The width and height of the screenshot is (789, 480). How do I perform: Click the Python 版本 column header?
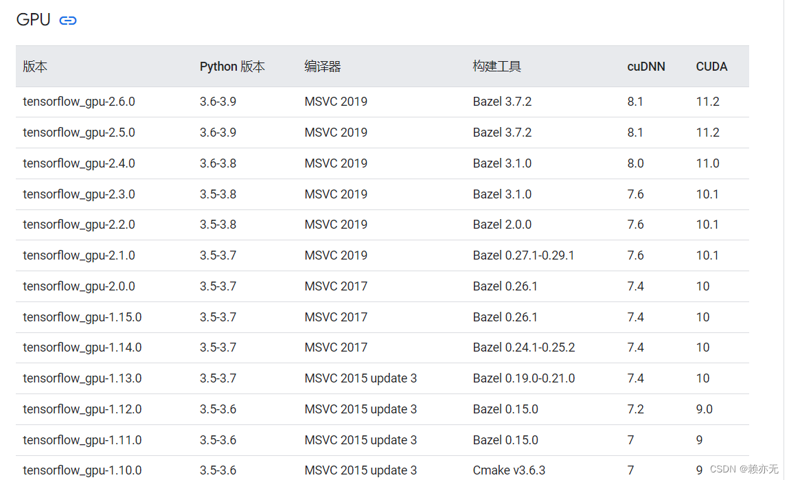232,67
